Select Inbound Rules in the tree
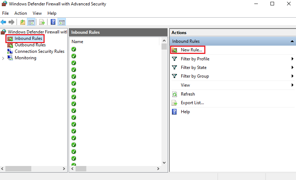Image resolution: width=296 pixels, height=180 pixels. [x=28, y=38]
